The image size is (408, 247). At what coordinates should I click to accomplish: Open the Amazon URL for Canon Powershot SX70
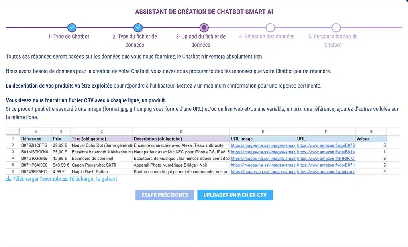click(326, 165)
